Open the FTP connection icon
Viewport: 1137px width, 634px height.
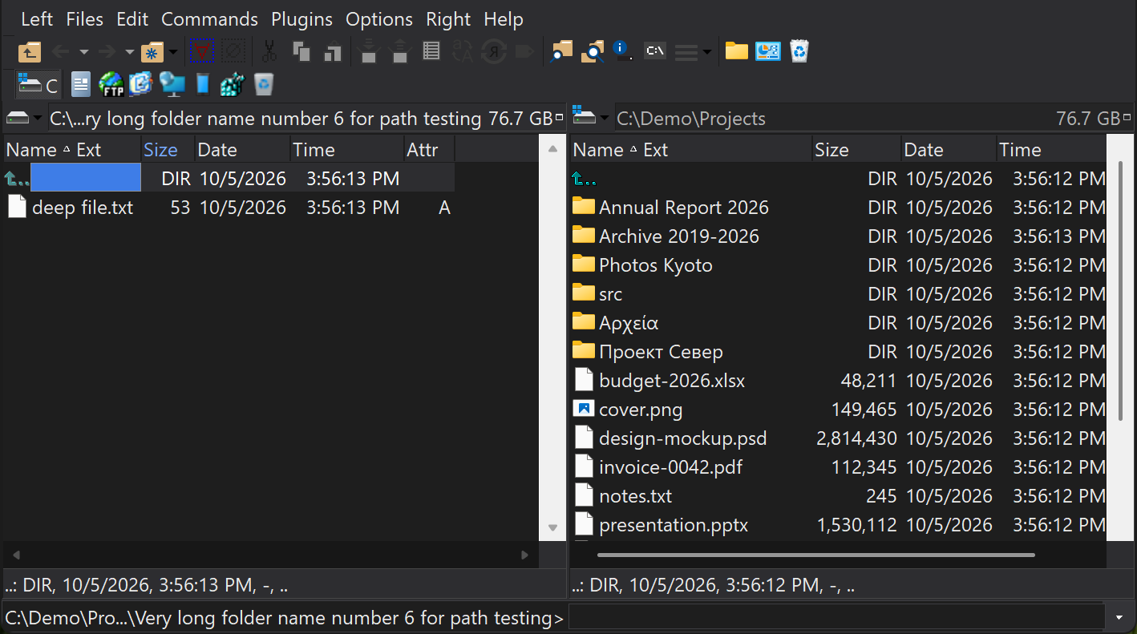111,83
